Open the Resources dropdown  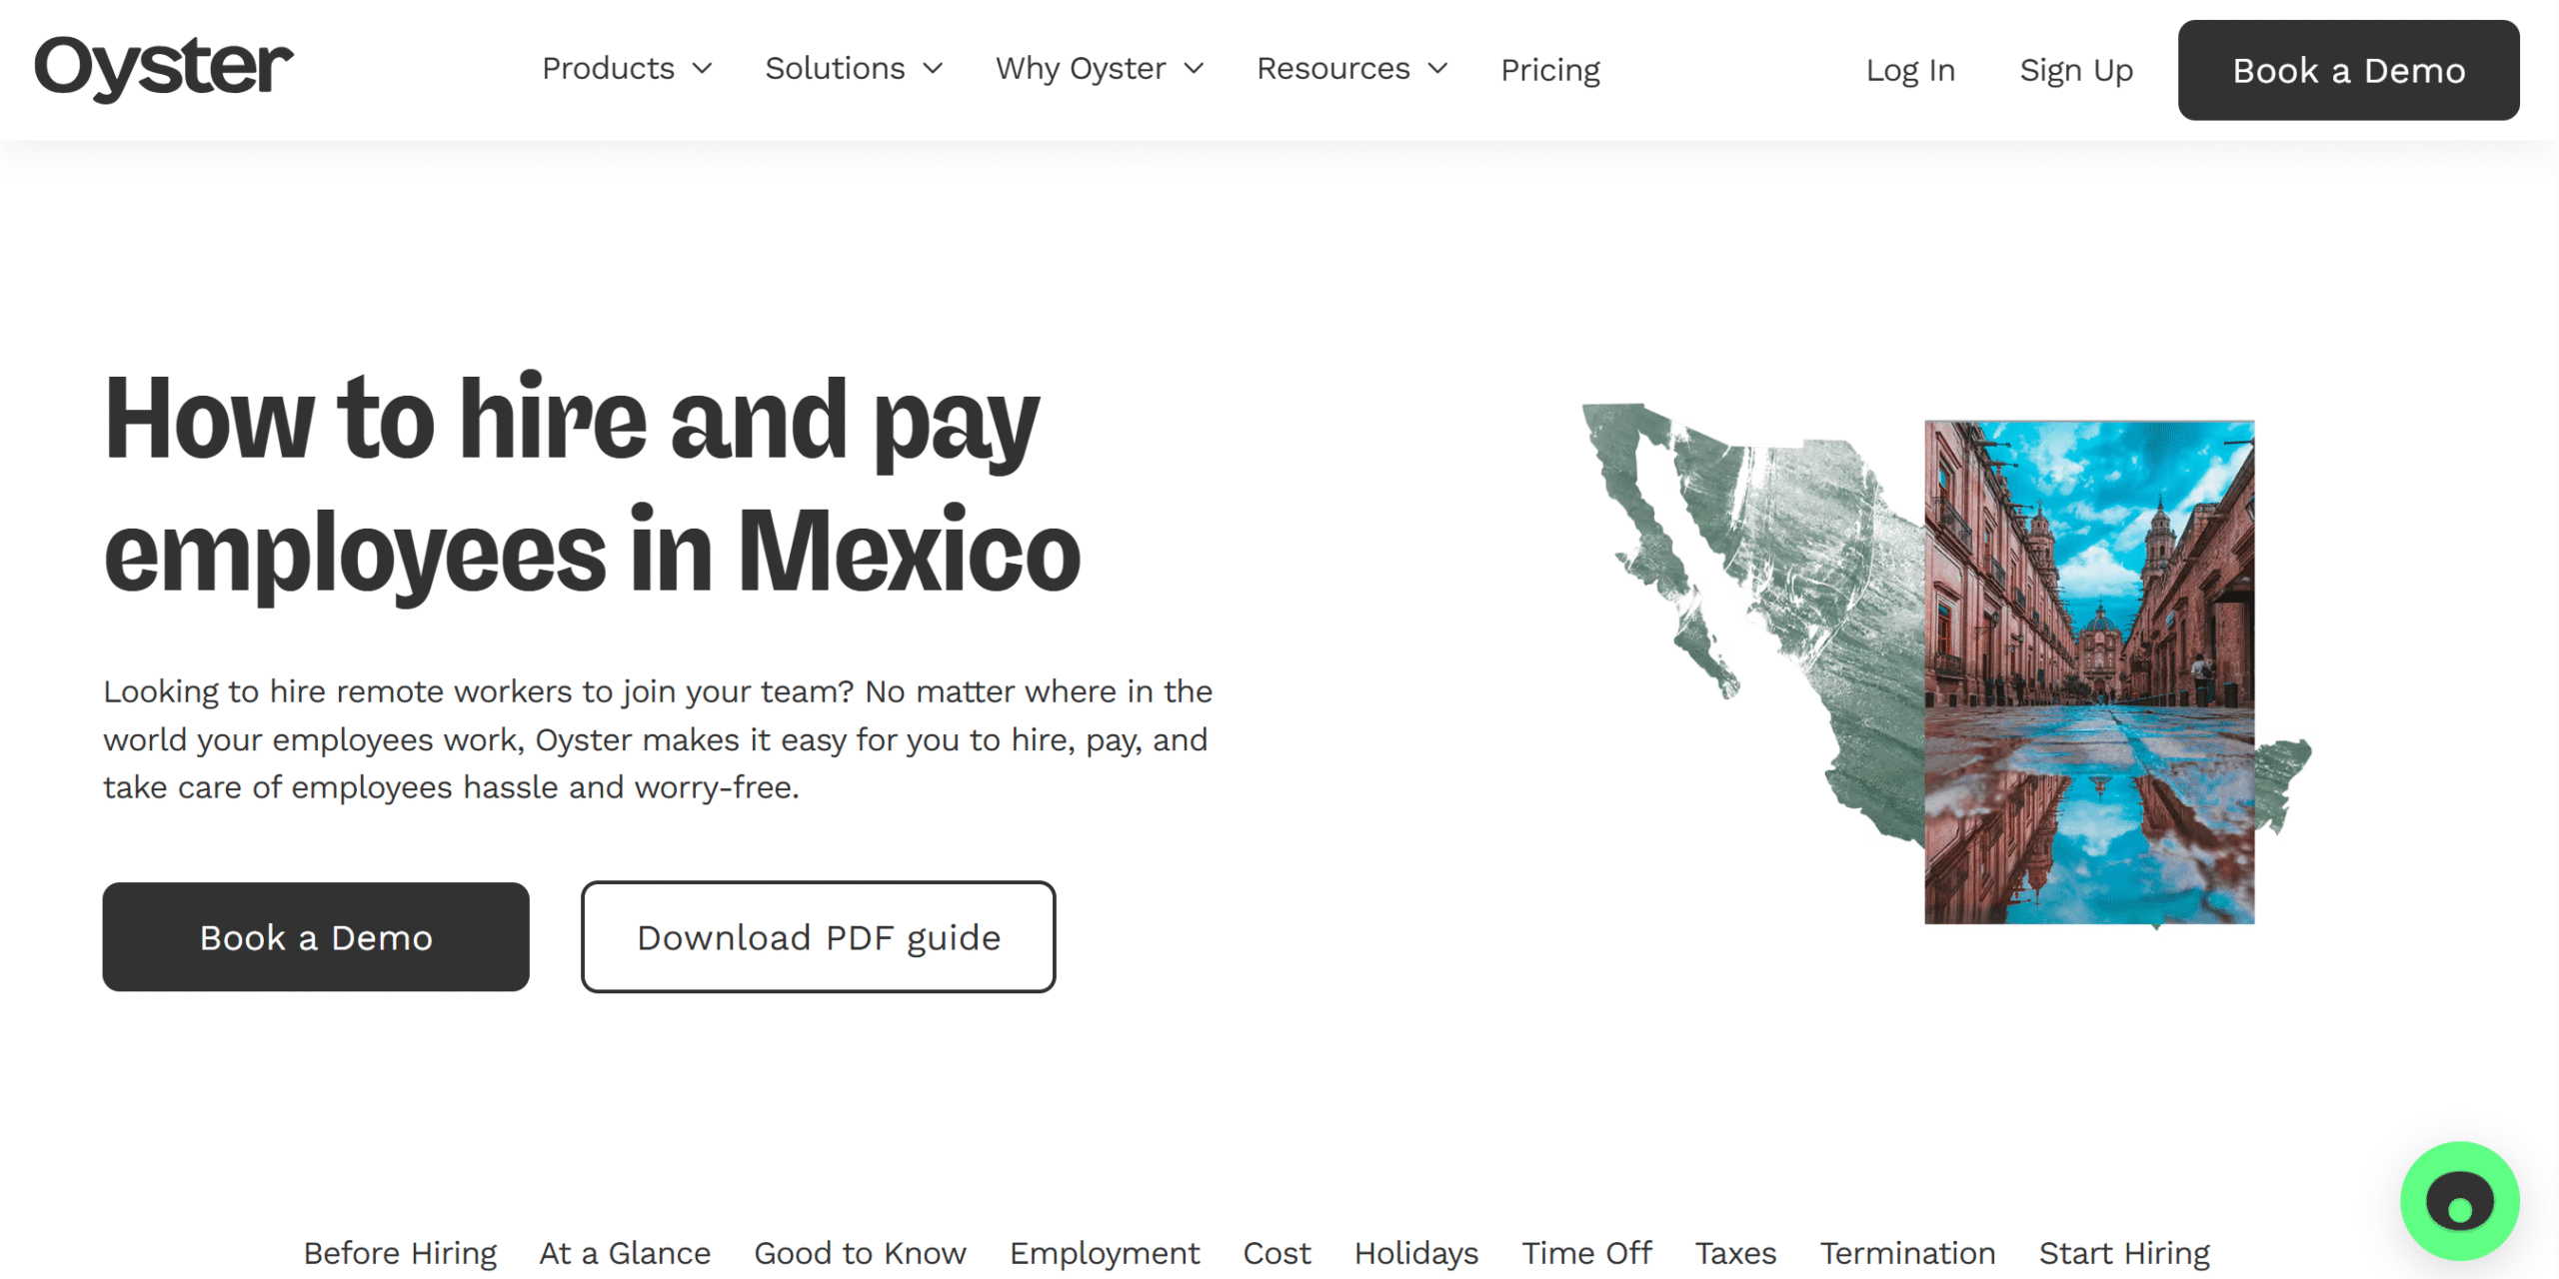click(1352, 69)
